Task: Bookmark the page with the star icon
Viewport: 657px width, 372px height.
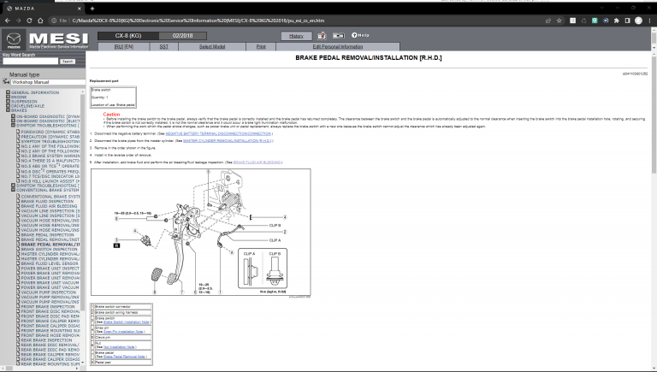Action: 559,21
